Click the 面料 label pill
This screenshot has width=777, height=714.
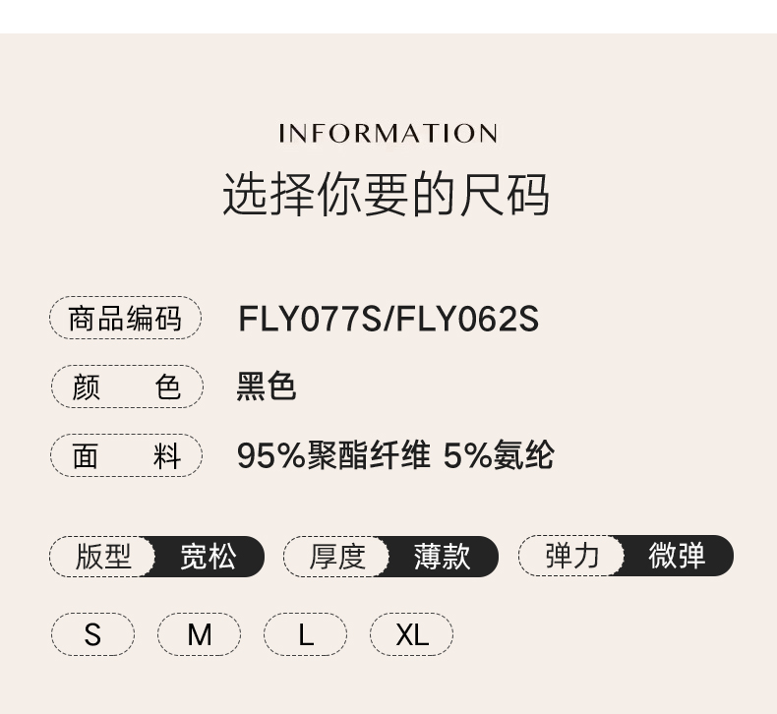coord(126,455)
